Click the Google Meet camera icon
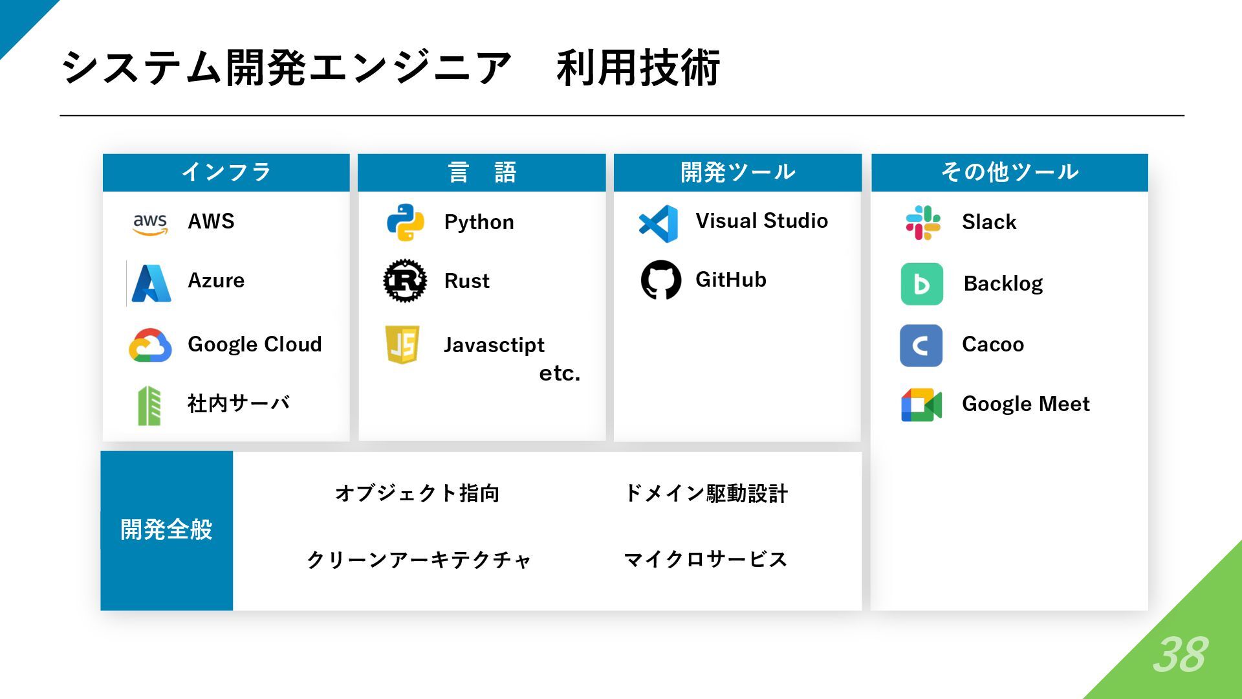This screenshot has height=699, width=1242. (x=921, y=405)
